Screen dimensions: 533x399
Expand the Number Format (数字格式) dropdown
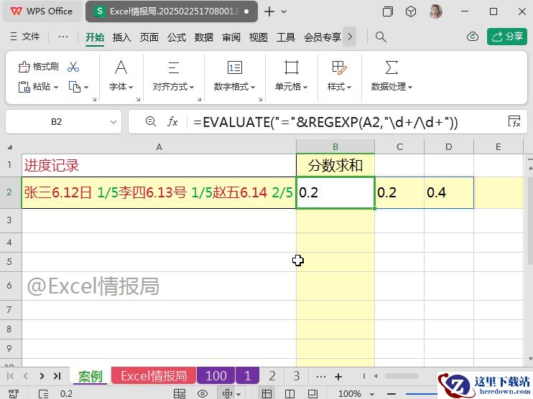(234, 87)
